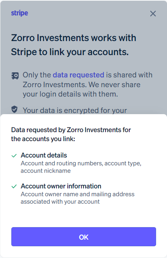
Task: Open the 'data requested' link
Action: 78,75
